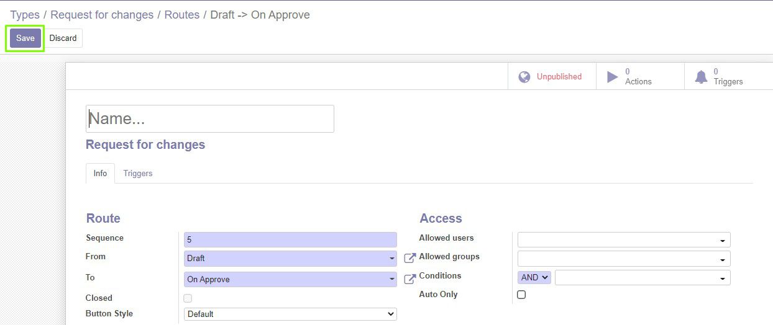Discard the current changes
Viewport: 773px width, 325px height.
pos(63,38)
